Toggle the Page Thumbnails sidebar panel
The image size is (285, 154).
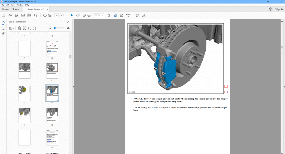tap(3, 23)
